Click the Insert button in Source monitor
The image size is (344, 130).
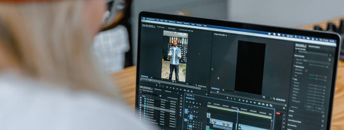pos(185,90)
